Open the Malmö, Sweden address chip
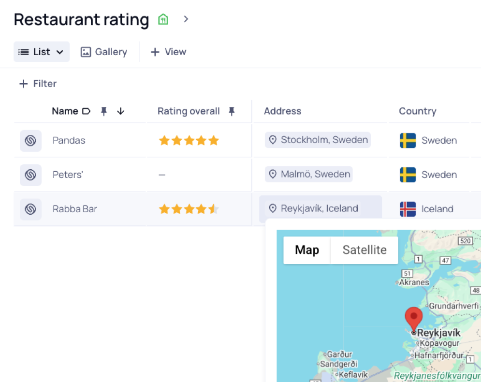This screenshot has width=481, height=382. coord(309,174)
